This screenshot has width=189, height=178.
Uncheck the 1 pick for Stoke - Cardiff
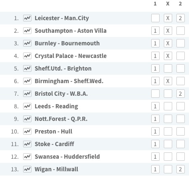tap(155, 144)
